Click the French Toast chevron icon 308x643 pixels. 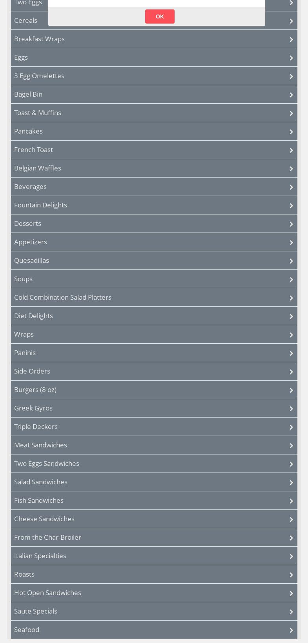[x=291, y=150]
